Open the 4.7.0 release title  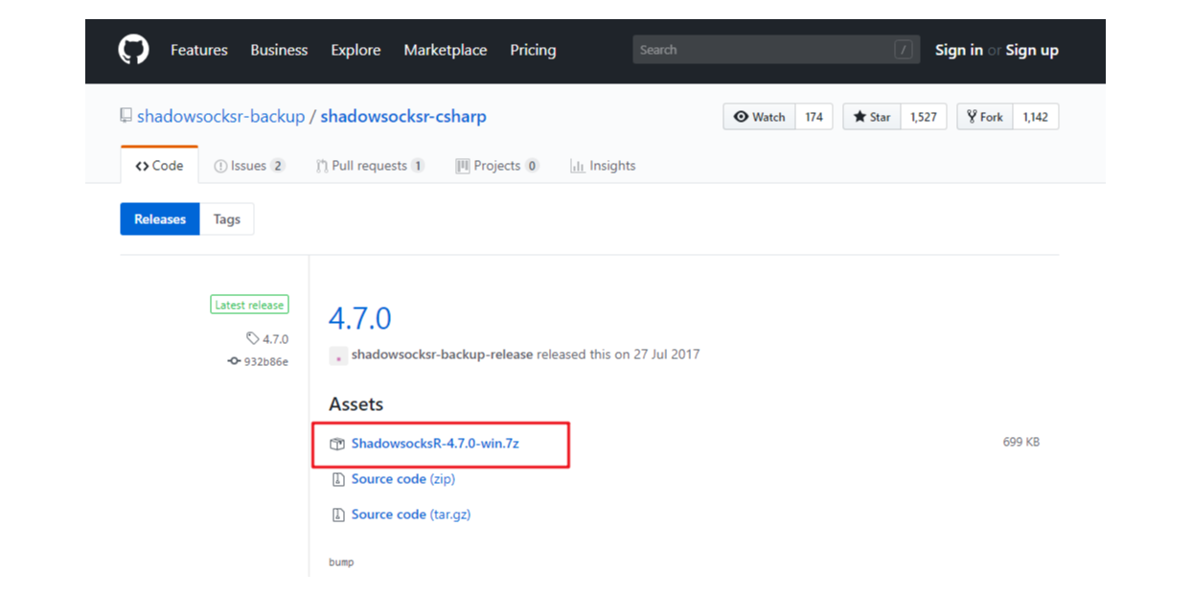tap(360, 318)
